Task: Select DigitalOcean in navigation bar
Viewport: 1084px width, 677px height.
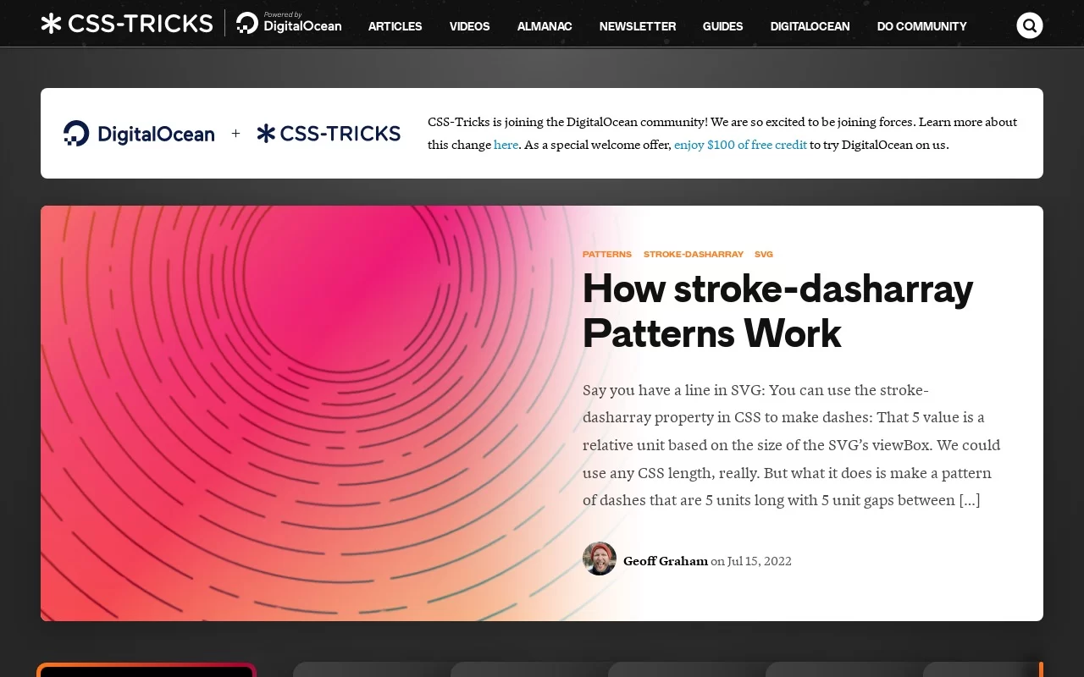Action: point(810,26)
